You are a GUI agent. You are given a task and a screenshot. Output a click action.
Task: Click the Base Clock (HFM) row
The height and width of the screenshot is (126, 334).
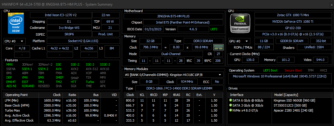pos(61,105)
